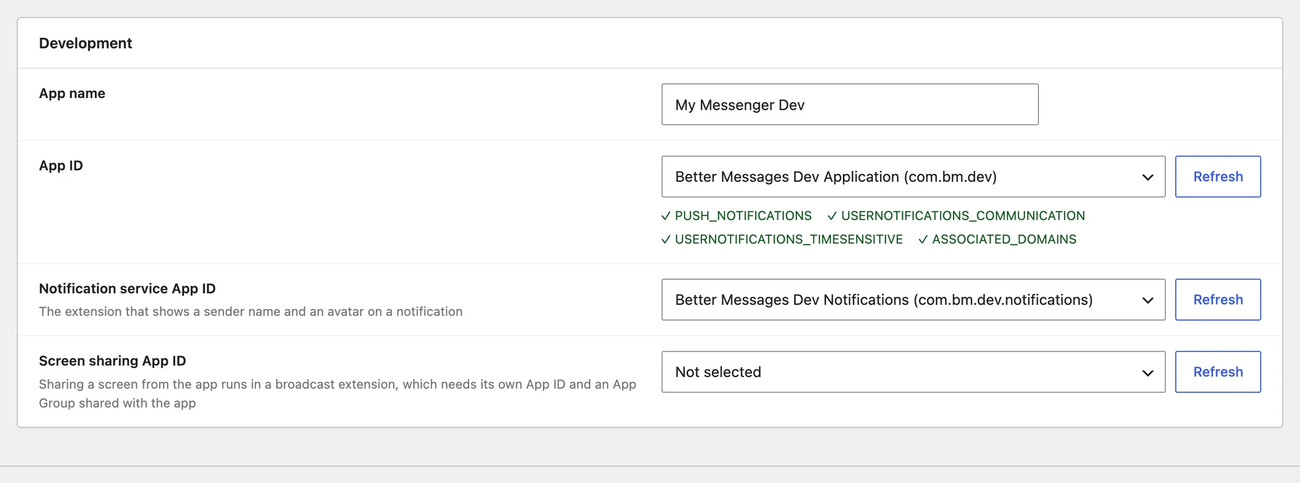
Task: Open the Notification service App ID dropdown
Action: [913, 300]
